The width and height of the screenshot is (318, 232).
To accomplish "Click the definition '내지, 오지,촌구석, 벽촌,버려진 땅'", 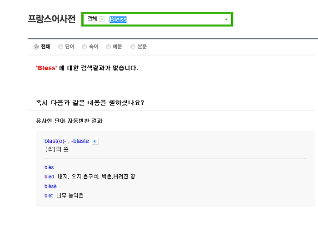I will coord(96,177).
